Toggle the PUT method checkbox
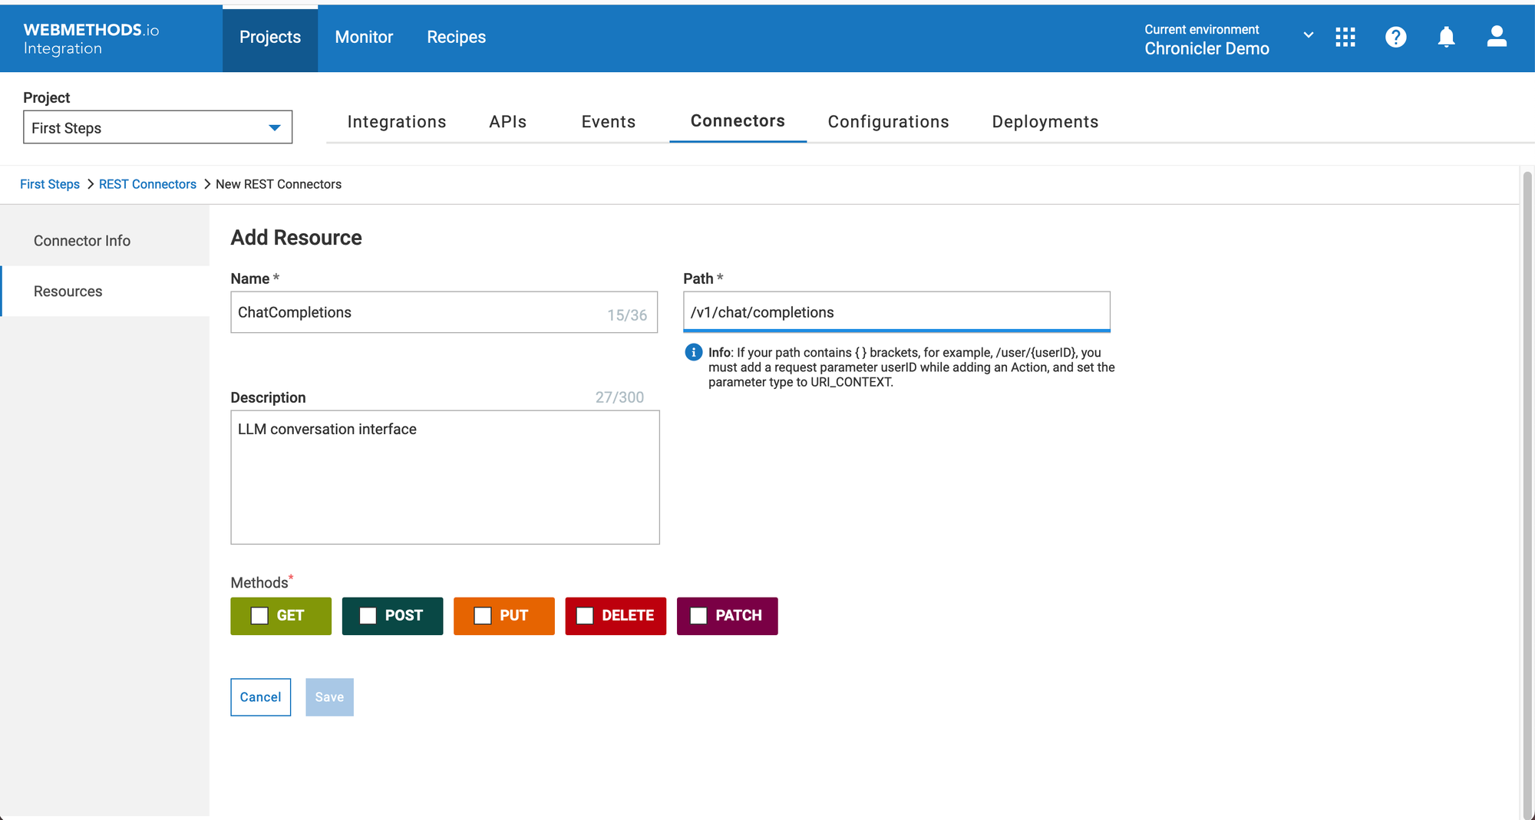This screenshot has width=1535, height=820. pos(483,616)
